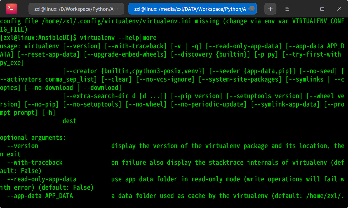Switch to the first tab ending in Python/A
348x208 pixels.
(x=75, y=9)
